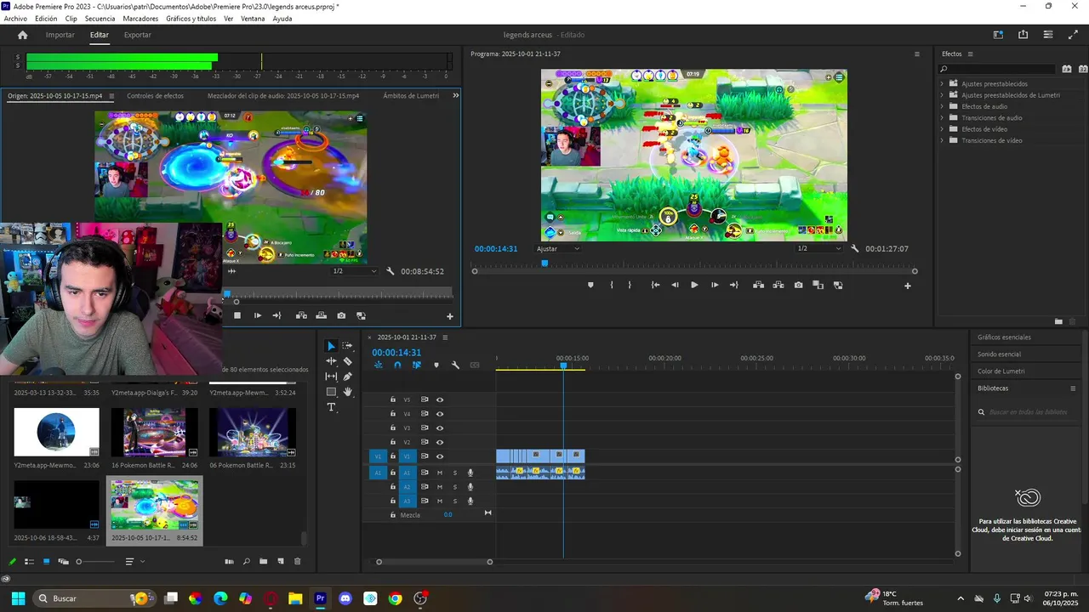This screenshot has height=612, width=1089.
Task: Select the Razor tool
Action: pos(347,361)
